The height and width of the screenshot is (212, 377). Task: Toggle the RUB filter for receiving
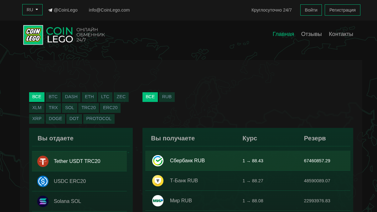[167, 97]
